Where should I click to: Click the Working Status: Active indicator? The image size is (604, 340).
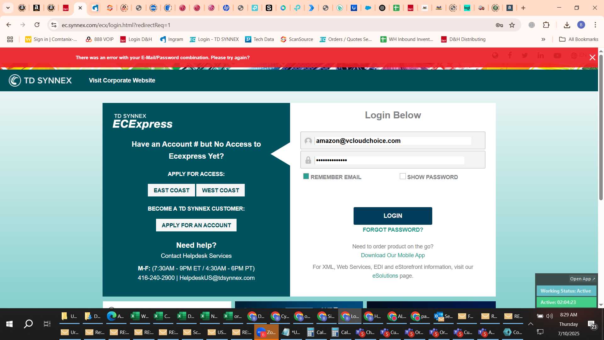tap(566, 291)
